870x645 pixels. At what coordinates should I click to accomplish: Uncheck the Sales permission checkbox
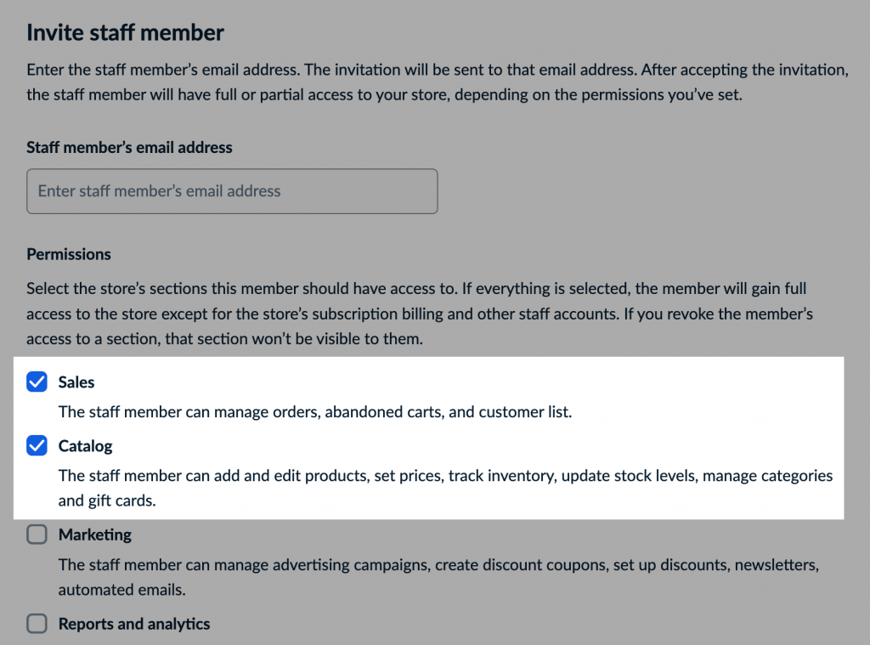tap(37, 382)
